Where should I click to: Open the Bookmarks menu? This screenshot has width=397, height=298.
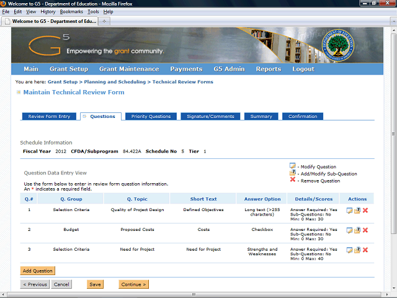71,12
